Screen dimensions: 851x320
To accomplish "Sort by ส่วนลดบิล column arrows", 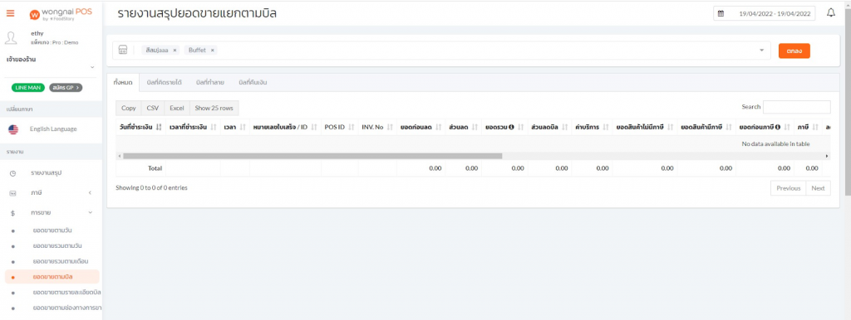I will pyautogui.click(x=565, y=127).
